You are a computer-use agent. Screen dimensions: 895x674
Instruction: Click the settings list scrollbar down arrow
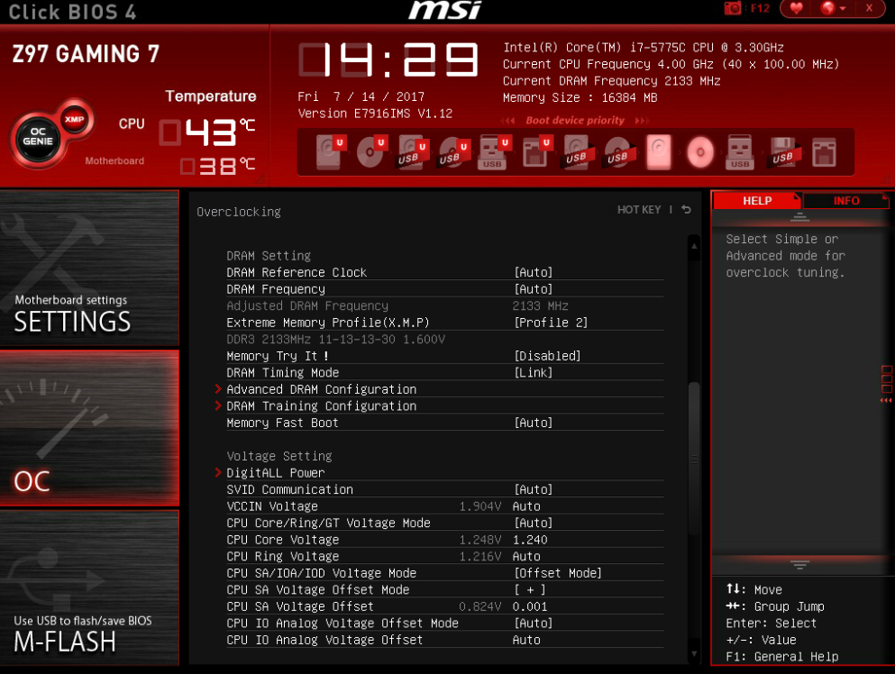pos(694,654)
